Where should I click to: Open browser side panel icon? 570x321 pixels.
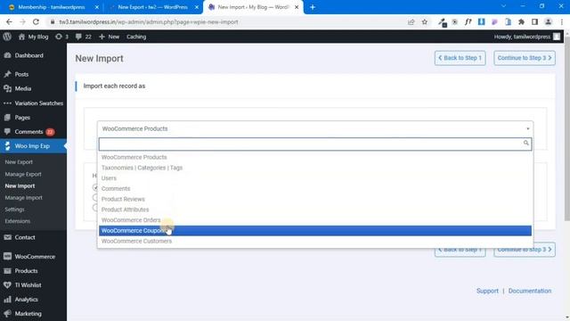tap(534, 21)
